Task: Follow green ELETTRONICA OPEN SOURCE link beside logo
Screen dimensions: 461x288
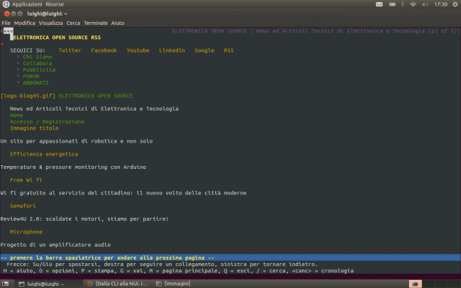Action: 96,96
